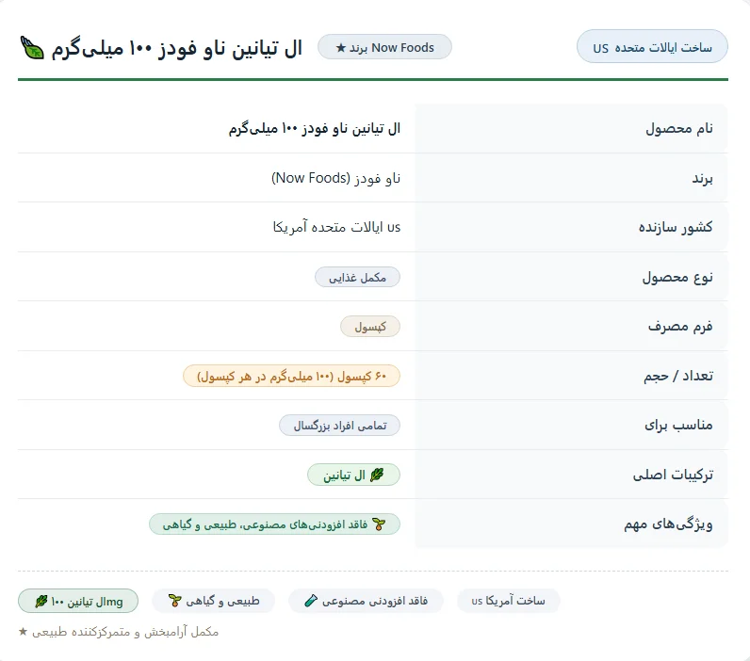Click the فاقد افزودنی مصنوعی footer tag
The height and width of the screenshot is (661, 750).
coord(366,601)
